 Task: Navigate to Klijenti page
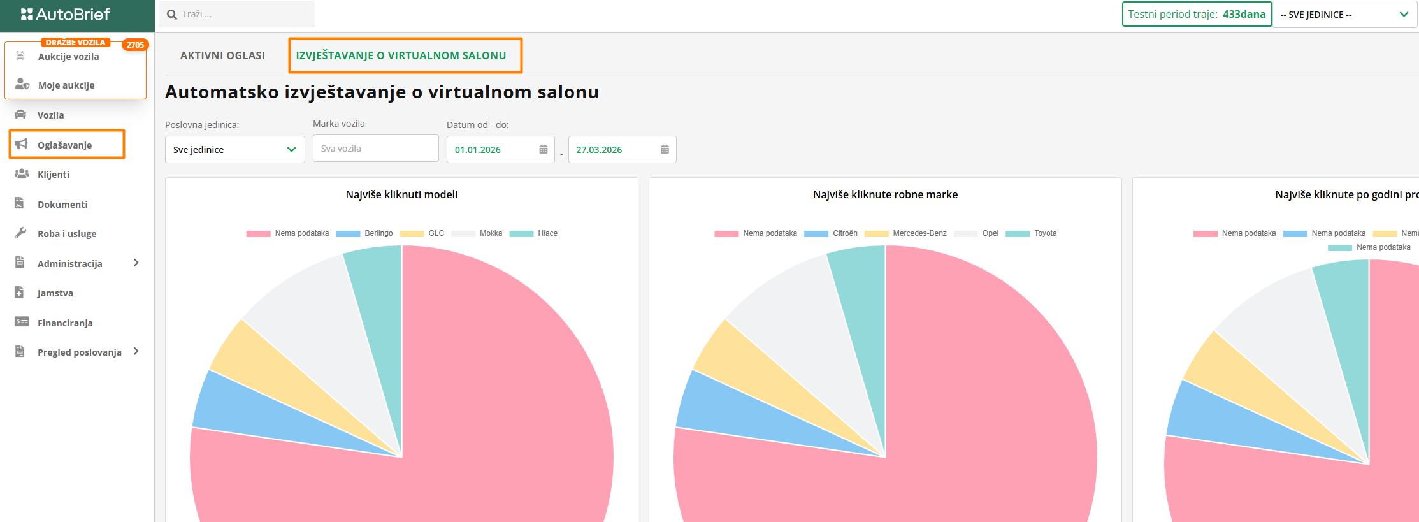[x=54, y=175]
